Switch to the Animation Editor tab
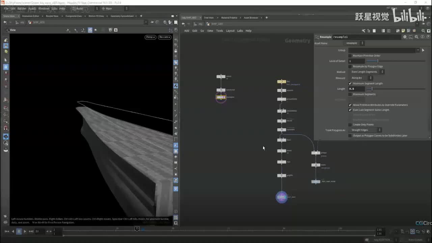 pos(31,16)
